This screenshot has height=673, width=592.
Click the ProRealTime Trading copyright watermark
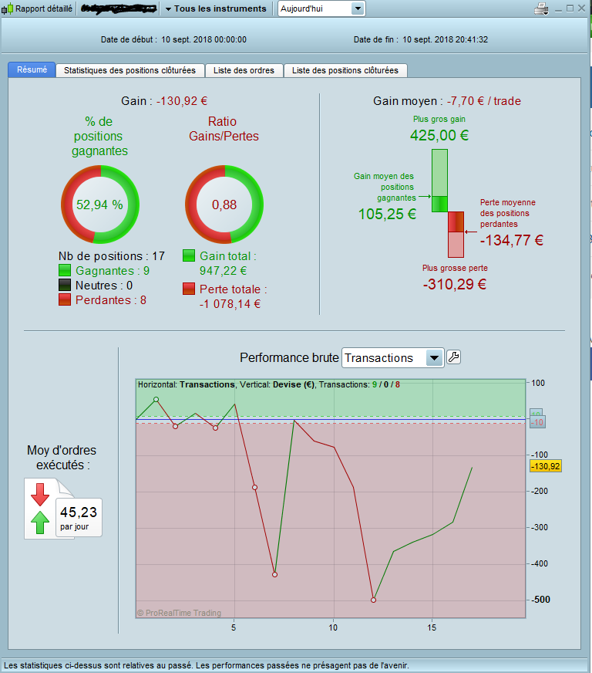(x=179, y=613)
